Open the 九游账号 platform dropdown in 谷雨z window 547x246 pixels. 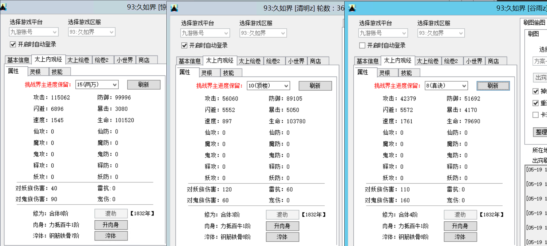(x=383, y=33)
